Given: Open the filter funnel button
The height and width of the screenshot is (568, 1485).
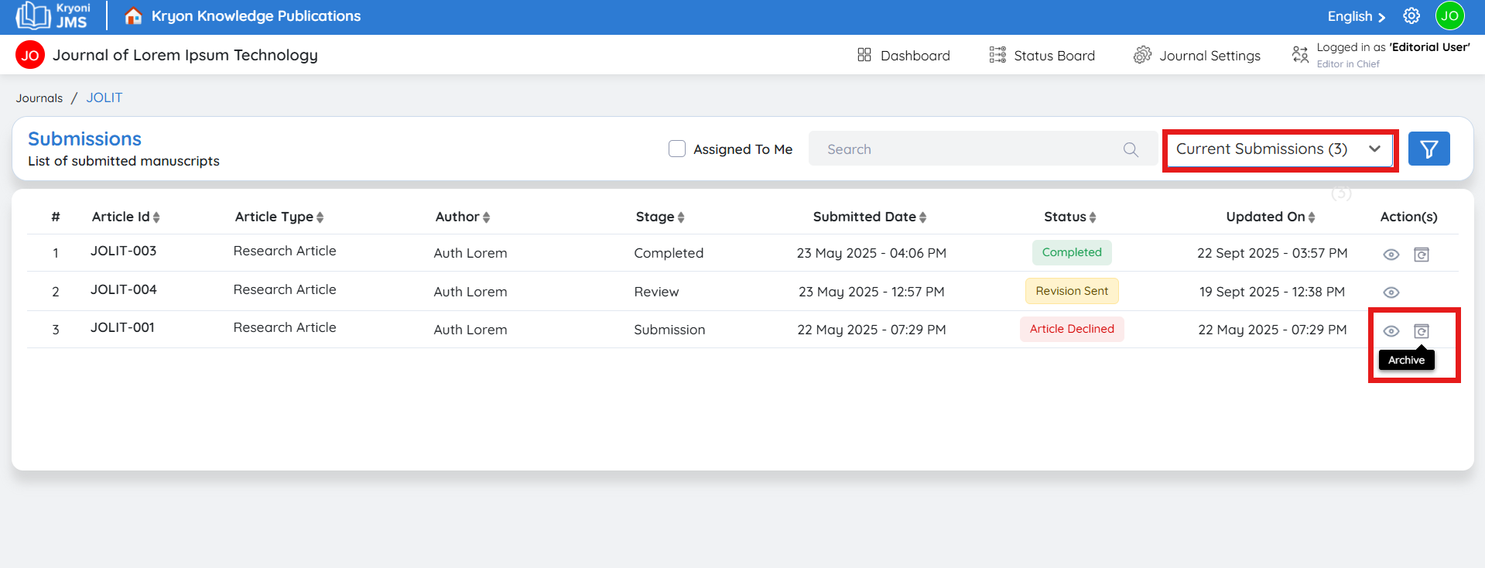Looking at the screenshot, I should click(x=1429, y=149).
